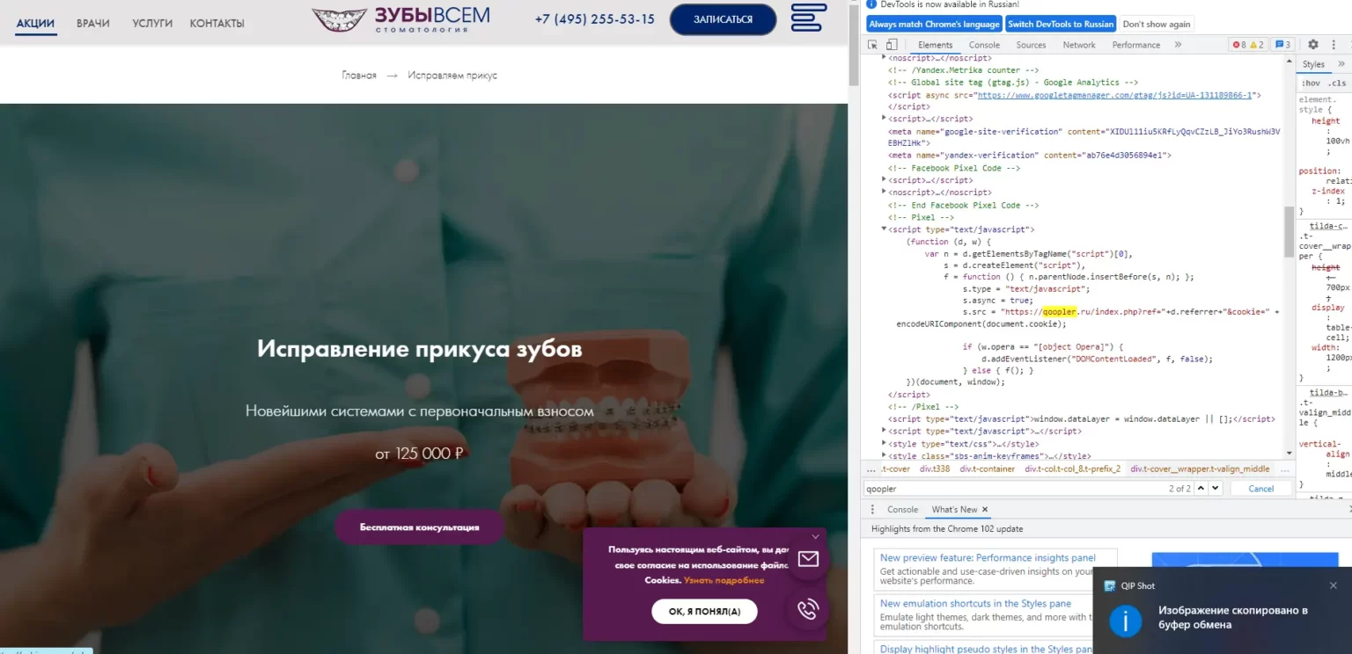Collapse the floating contact widget chevron

click(x=815, y=536)
